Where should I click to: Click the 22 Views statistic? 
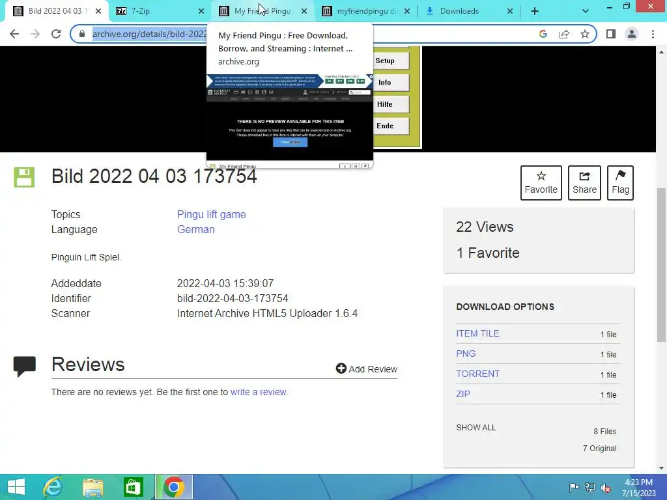point(485,227)
